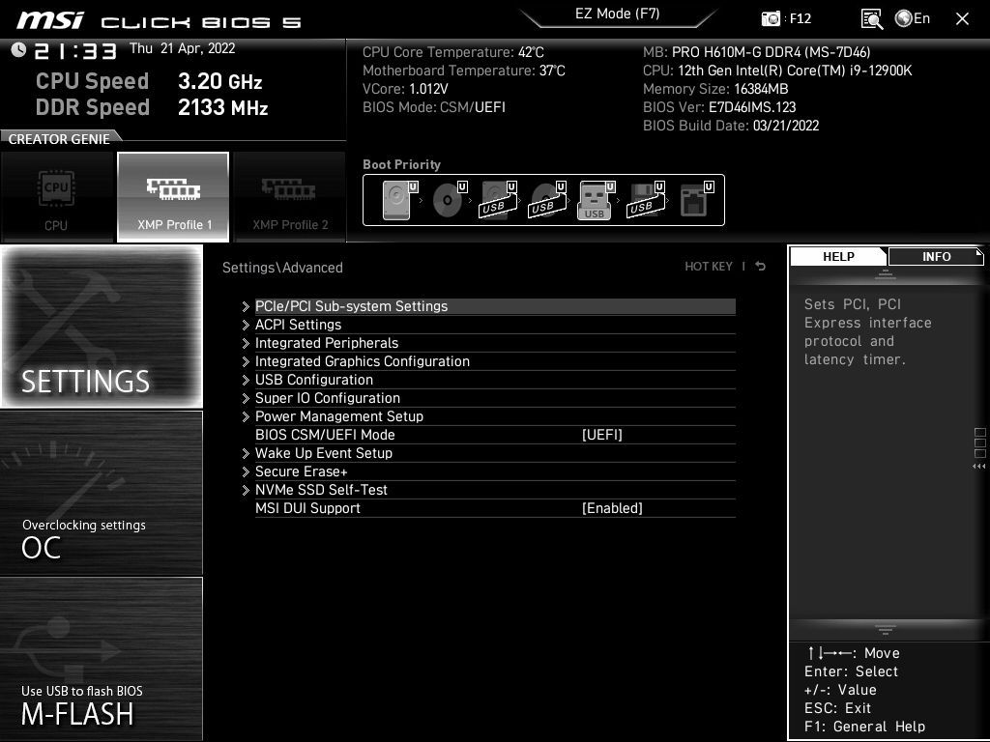
Task: Open Integrated Peripherals entry
Action: [495, 343]
